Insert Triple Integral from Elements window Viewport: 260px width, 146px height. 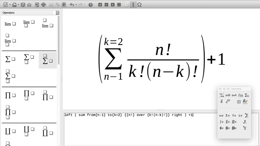click(x=234, y=122)
